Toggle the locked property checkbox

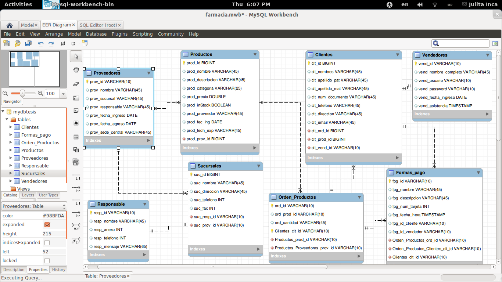coord(47,261)
